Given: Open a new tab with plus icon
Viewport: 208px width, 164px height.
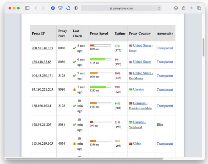Looking at the screenshot, I should (x=191, y=8).
